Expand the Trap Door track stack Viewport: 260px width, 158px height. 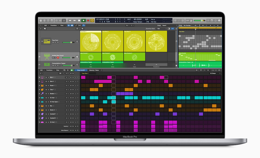42,41
